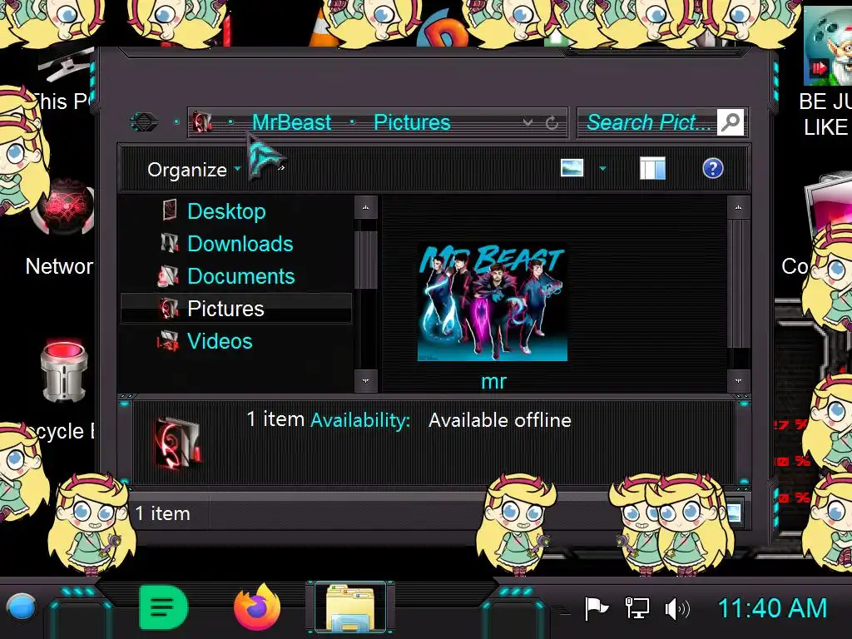Open the Organize menu

(x=193, y=170)
